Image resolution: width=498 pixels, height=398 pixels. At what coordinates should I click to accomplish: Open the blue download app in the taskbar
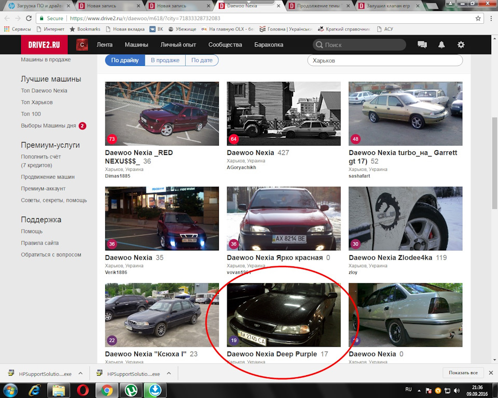coord(155,390)
